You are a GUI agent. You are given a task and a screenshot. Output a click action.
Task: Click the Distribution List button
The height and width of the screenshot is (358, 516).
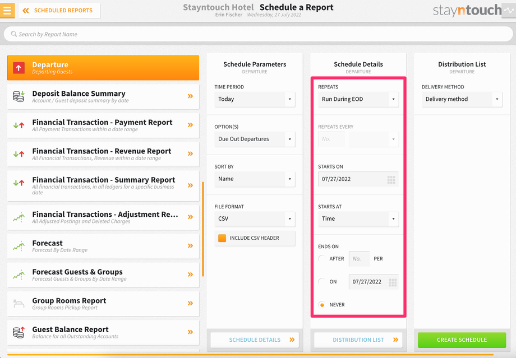pos(358,340)
